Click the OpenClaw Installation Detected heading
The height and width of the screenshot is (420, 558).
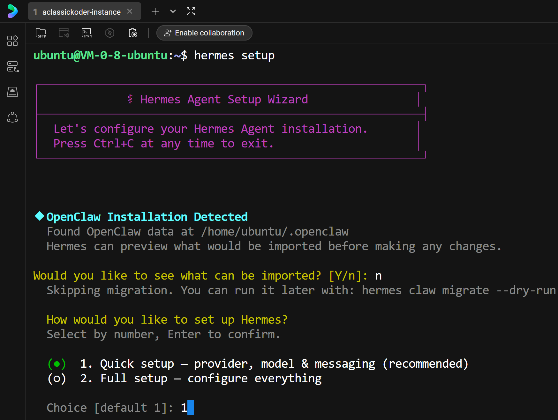pyautogui.click(x=147, y=217)
